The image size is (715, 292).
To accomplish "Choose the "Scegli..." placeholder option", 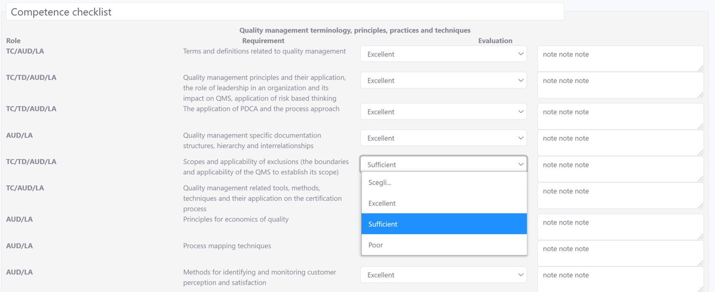I will coord(443,182).
